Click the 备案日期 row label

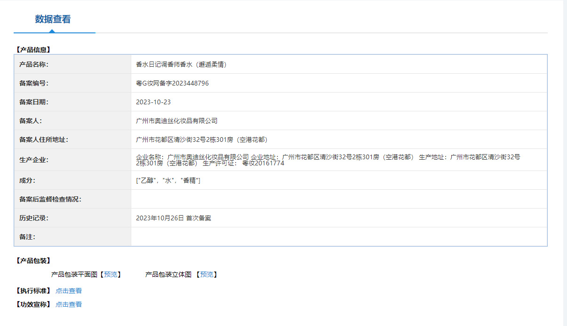coord(34,102)
